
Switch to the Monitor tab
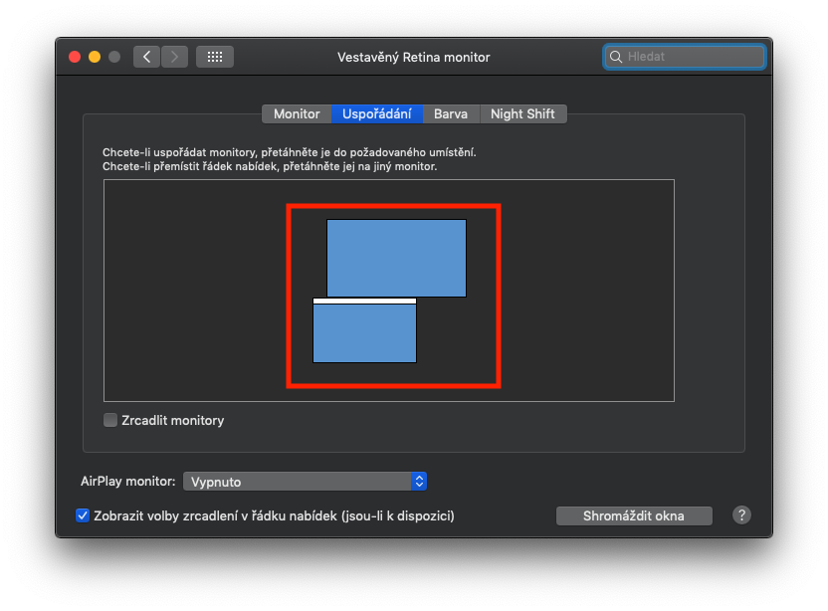point(297,113)
